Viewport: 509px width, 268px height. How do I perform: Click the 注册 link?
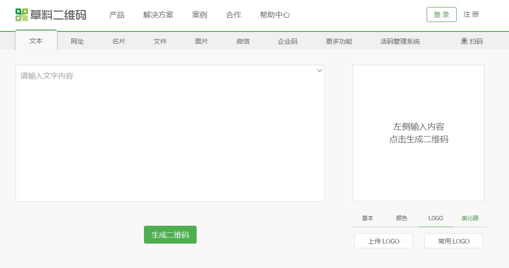pyautogui.click(x=471, y=14)
